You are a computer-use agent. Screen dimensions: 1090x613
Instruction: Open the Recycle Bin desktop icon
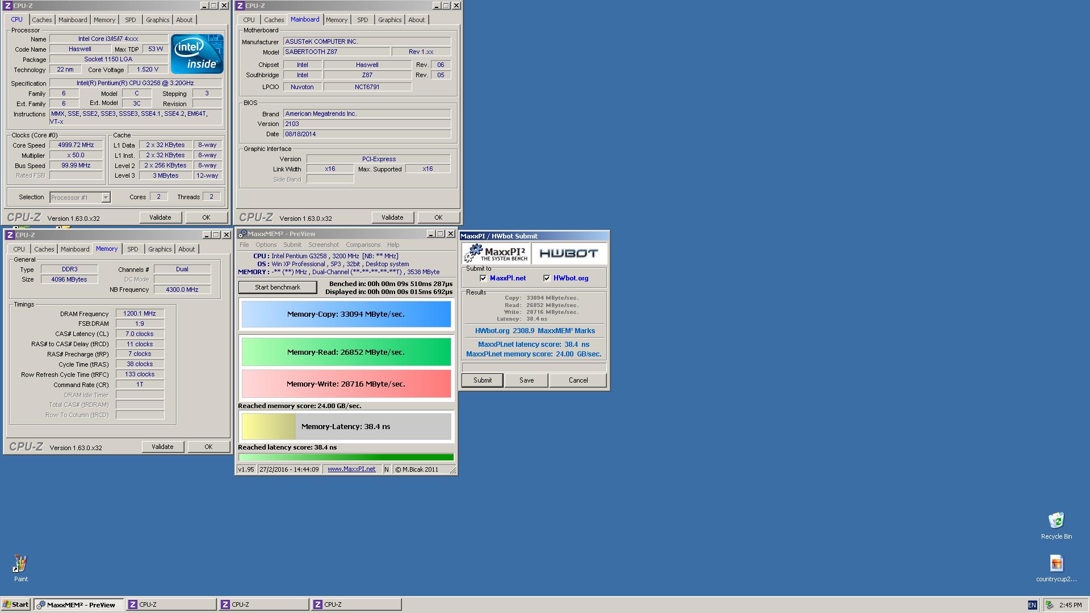[1056, 526]
